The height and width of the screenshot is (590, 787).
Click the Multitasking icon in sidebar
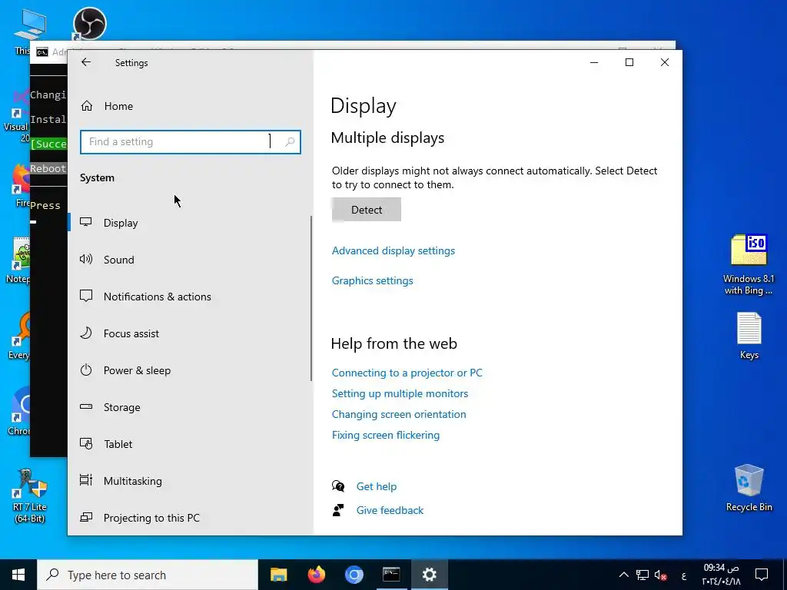click(x=86, y=480)
